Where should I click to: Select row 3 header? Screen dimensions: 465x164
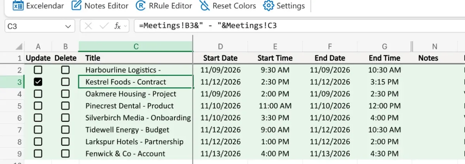coord(12,82)
